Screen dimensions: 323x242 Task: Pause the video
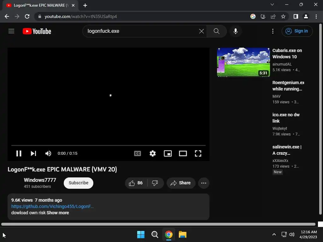pyautogui.click(x=19, y=153)
